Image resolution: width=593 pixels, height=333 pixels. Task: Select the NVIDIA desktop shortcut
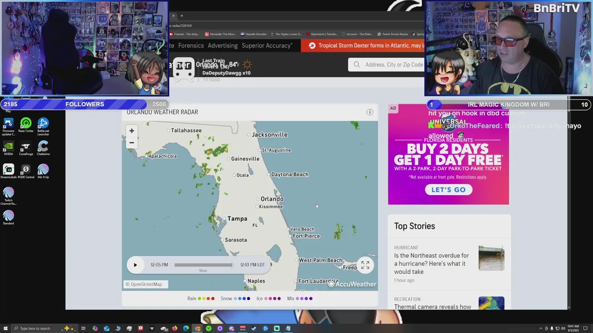coord(8,148)
